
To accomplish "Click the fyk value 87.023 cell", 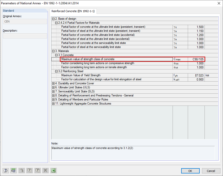I will [196, 76].
